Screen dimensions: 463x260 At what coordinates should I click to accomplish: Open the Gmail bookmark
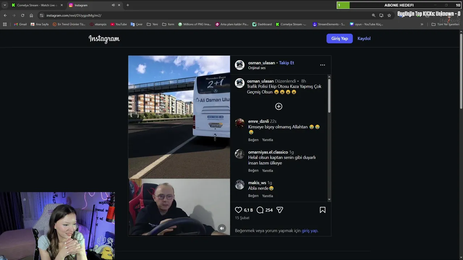[x=20, y=24]
